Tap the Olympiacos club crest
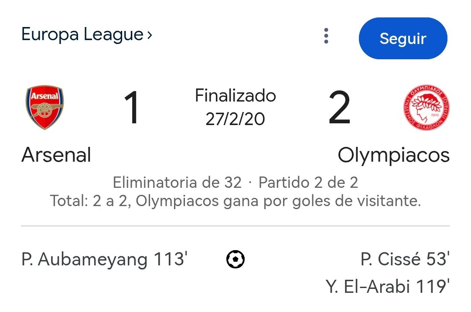The width and height of the screenshot is (471, 312). pyautogui.click(x=426, y=107)
